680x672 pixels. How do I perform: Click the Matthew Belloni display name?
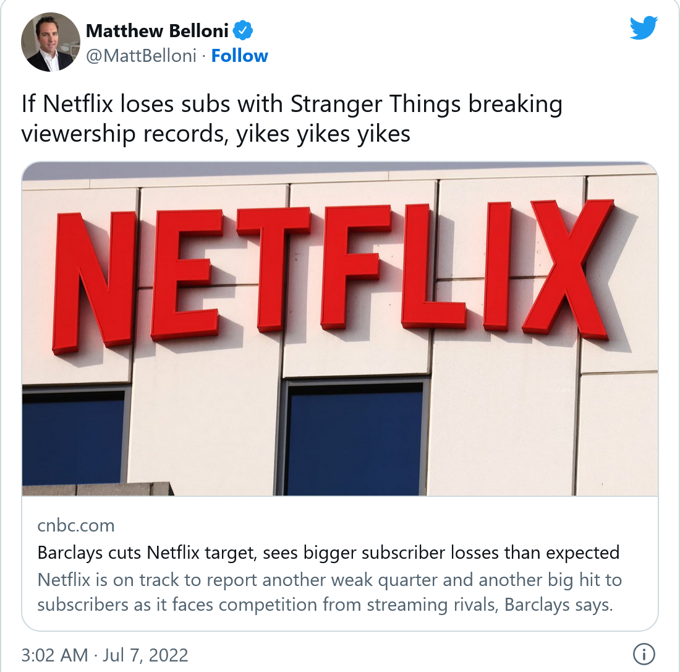[x=157, y=31]
